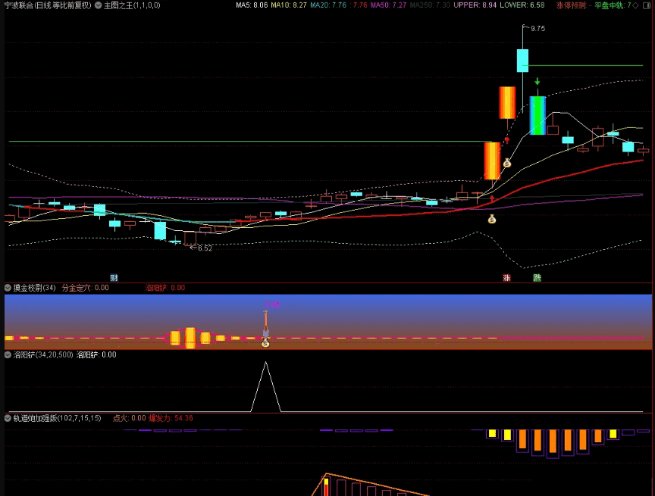
Task: Click the red 涨停预测 label
Action: pos(571,5)
